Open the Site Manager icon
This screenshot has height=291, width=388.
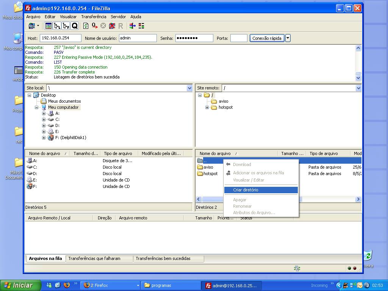pyautogui.click(x=32, y=26)
